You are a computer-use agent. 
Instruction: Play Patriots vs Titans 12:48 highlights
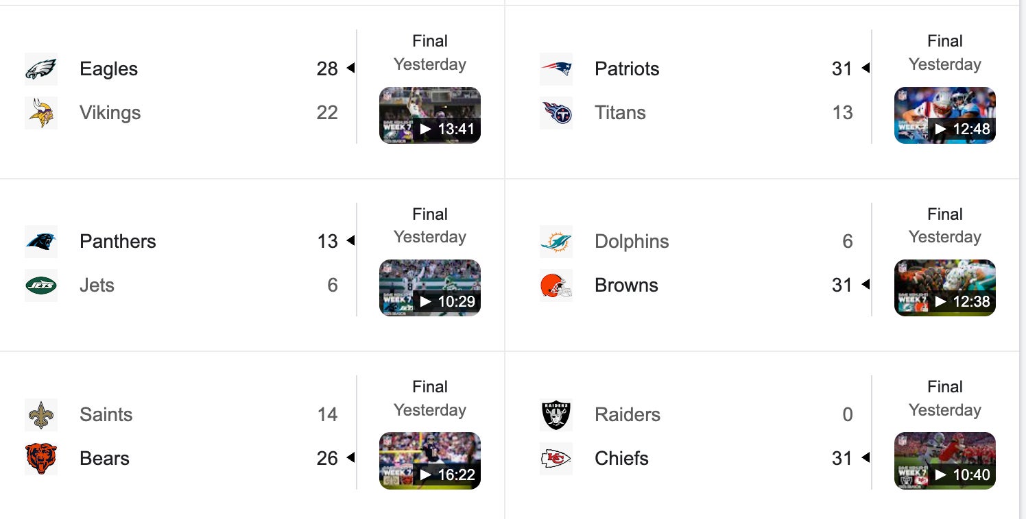(x=945, y=115)
